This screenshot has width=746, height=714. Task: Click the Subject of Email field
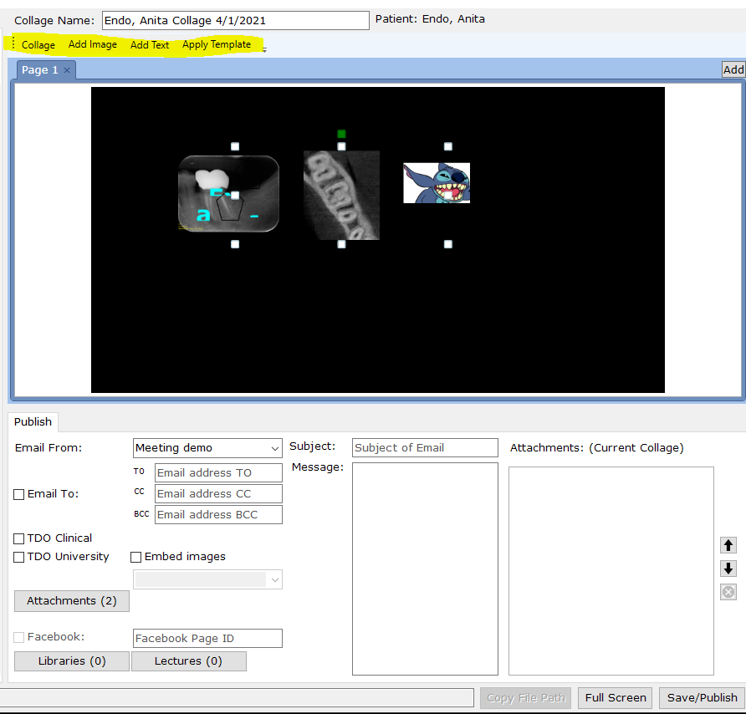click(x=425, y=448)
